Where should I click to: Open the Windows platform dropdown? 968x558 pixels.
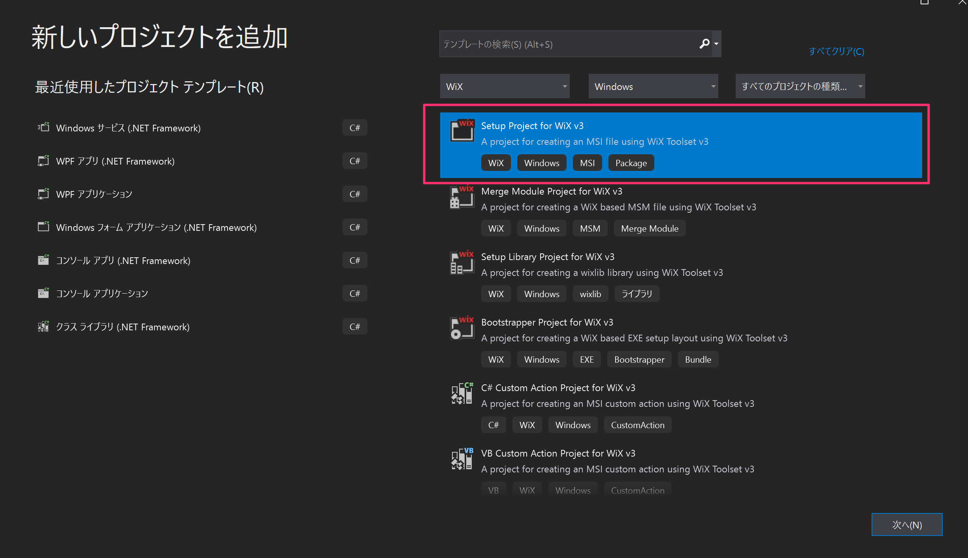653,86
